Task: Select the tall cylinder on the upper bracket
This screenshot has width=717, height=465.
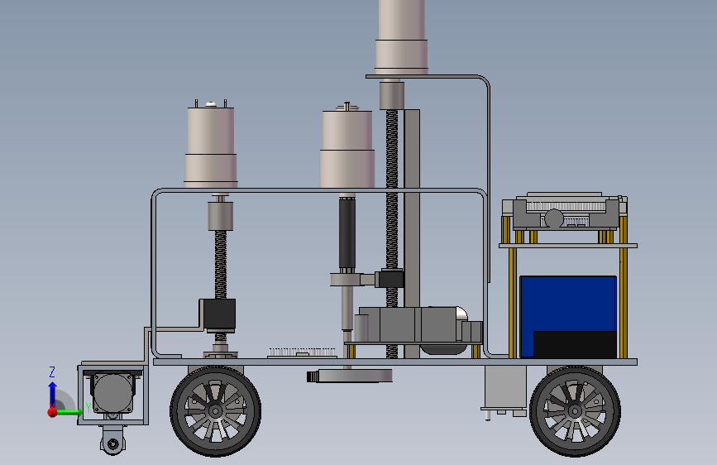Action: tap(402, 36)
